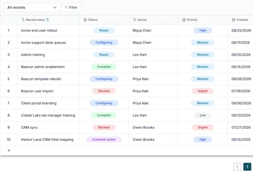Open Complete status of Beacon admin enablement
The image size is (253, 190).
coord(104,67)
